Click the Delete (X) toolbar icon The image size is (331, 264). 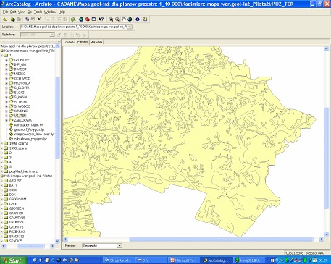click(39, 20)
